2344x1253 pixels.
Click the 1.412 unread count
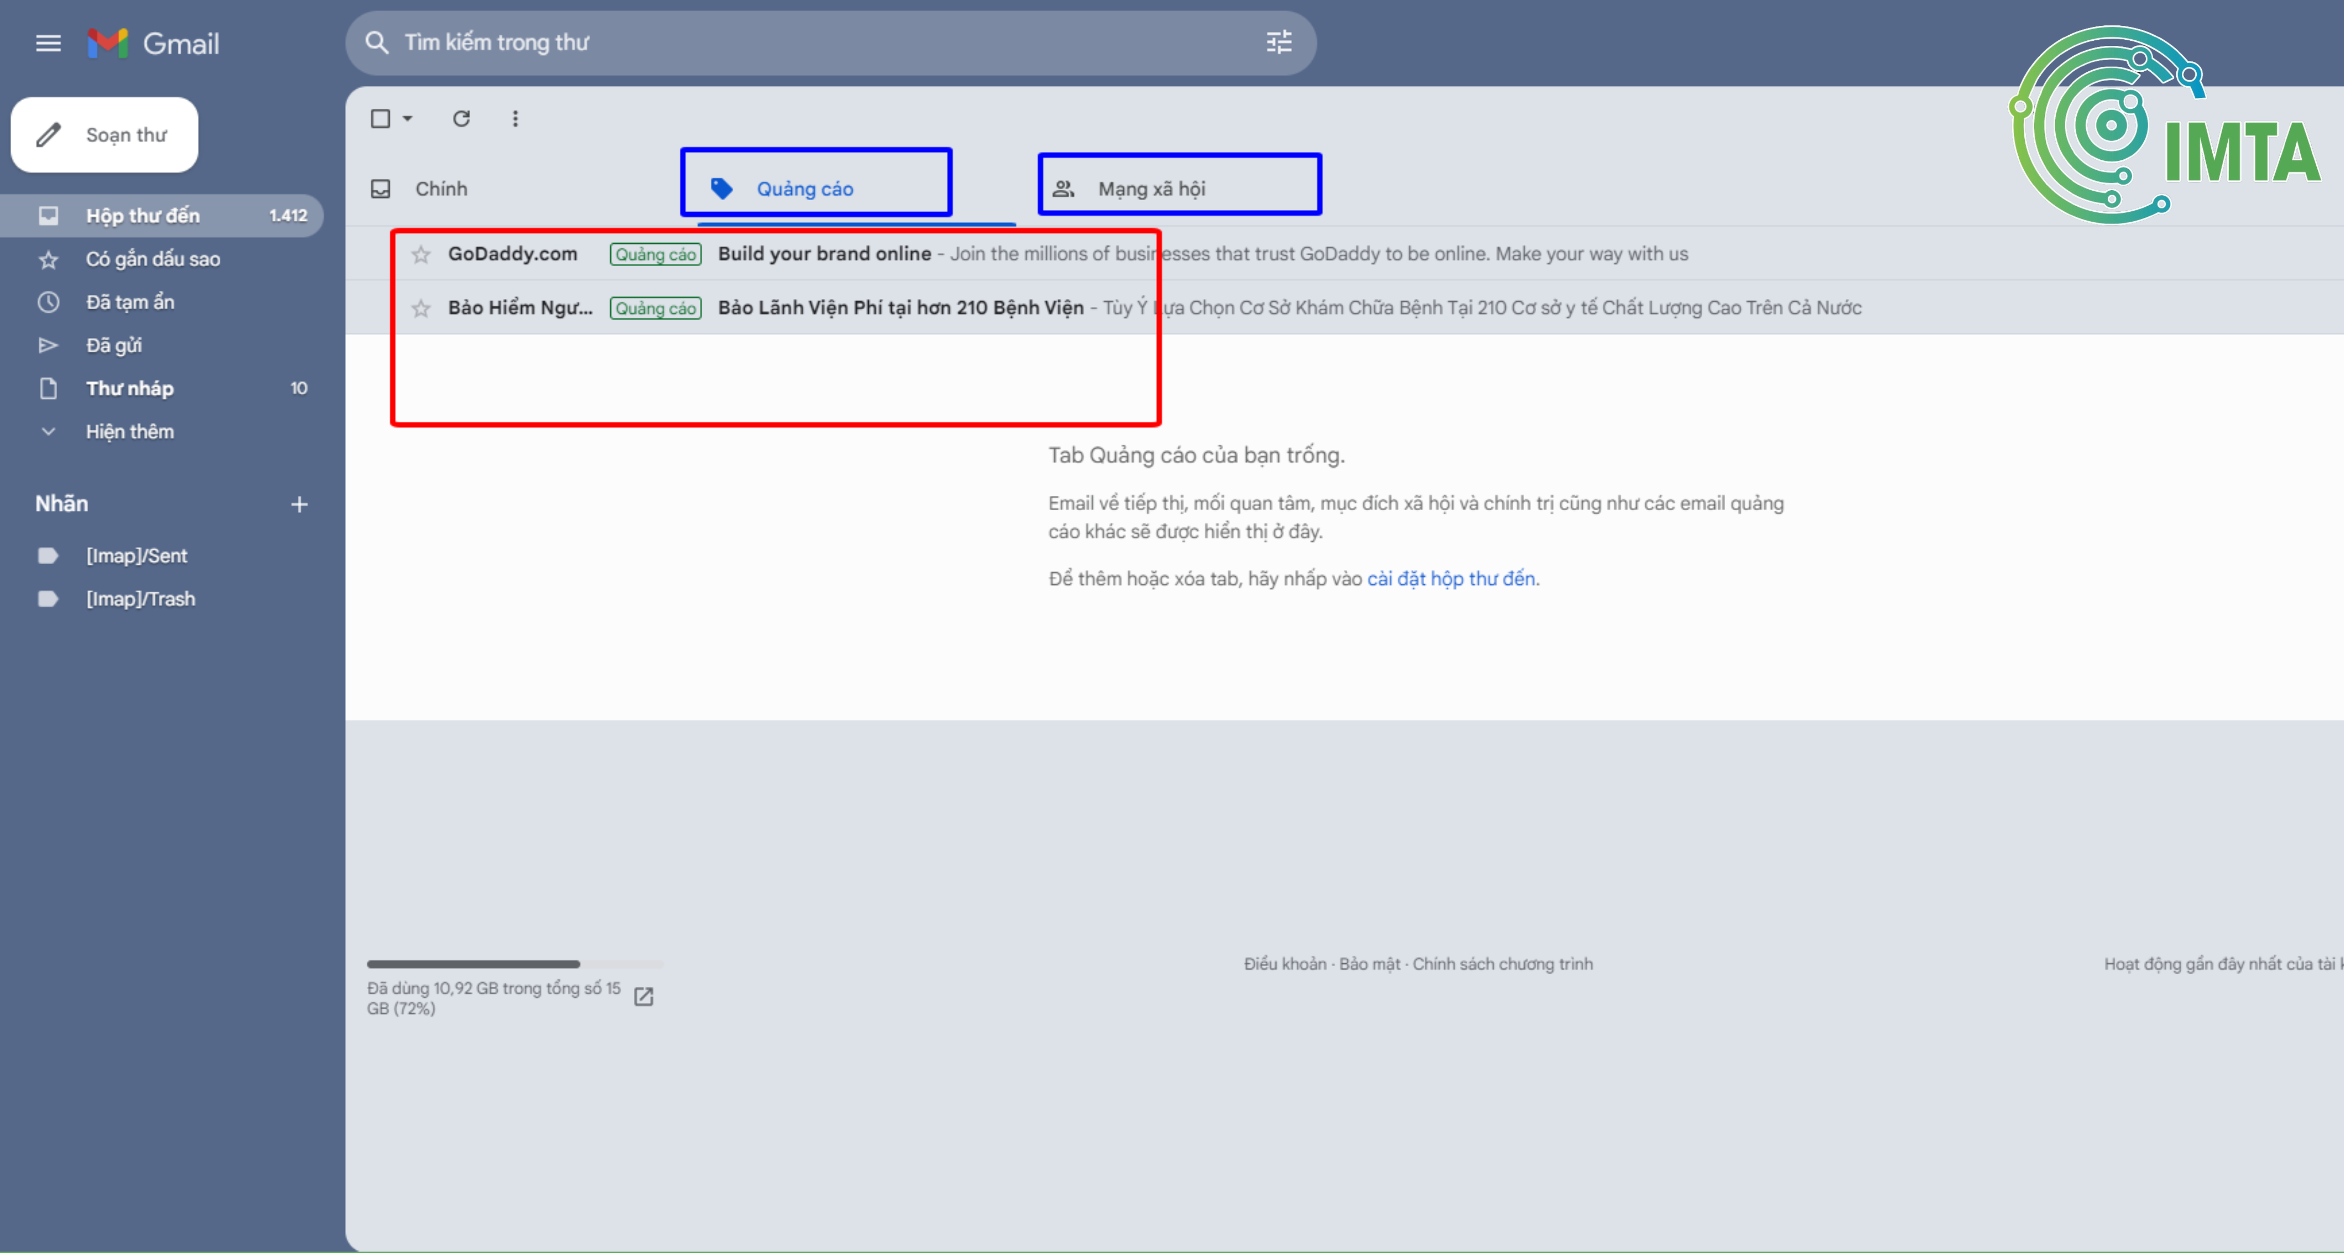pos(287,216)
